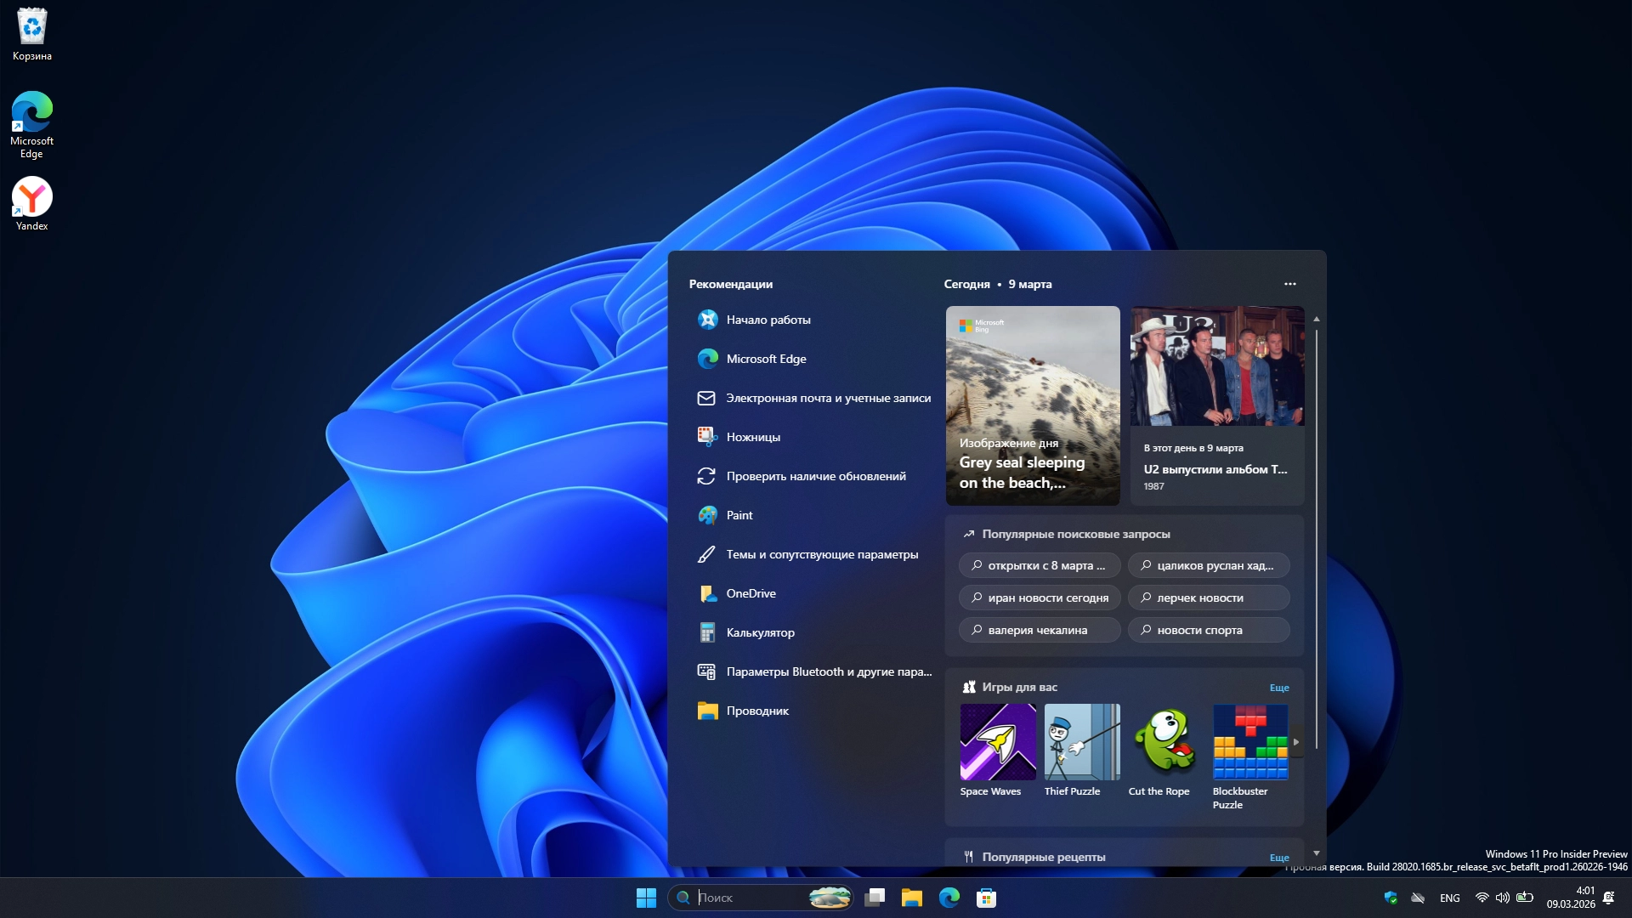Image resolution: width=1632 pixels, height=918 pixels.
Task: Open three-dots menu in search panel
Action: coord(1289,284)
